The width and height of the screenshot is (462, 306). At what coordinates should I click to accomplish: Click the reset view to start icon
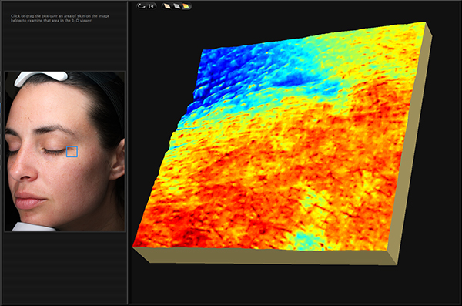152,6
